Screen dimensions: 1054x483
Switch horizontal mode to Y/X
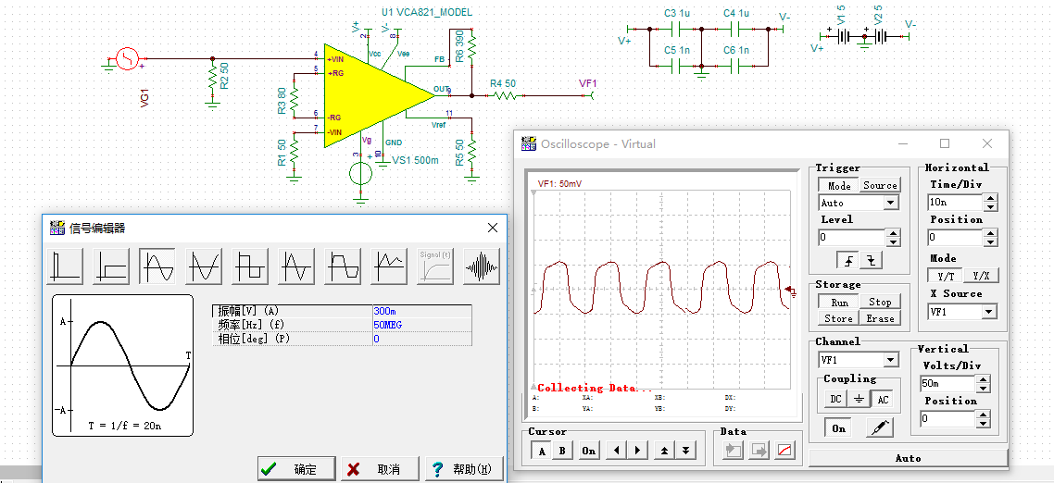[x=982, y=276]
